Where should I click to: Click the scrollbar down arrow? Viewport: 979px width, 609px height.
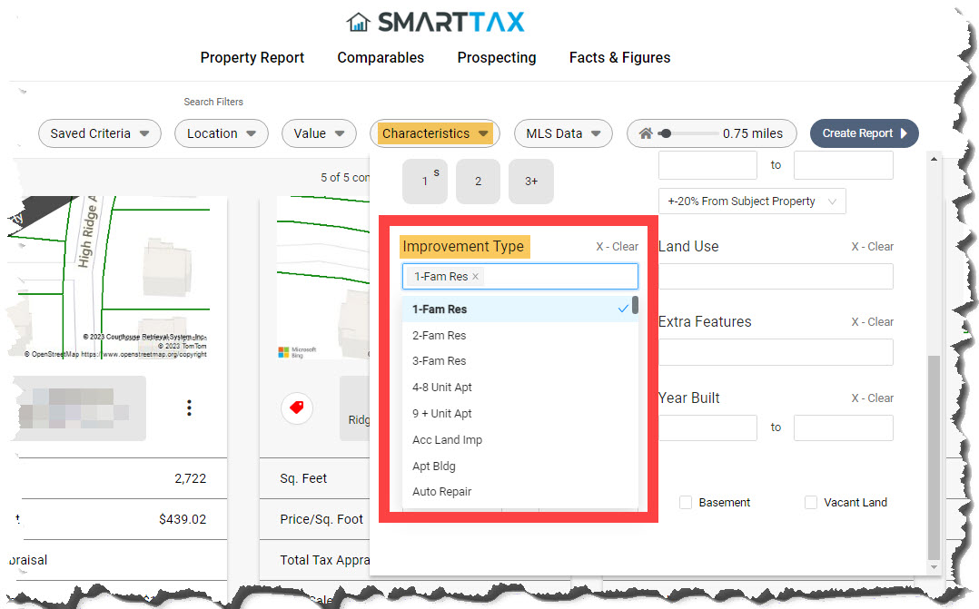(x=934, y=567)
